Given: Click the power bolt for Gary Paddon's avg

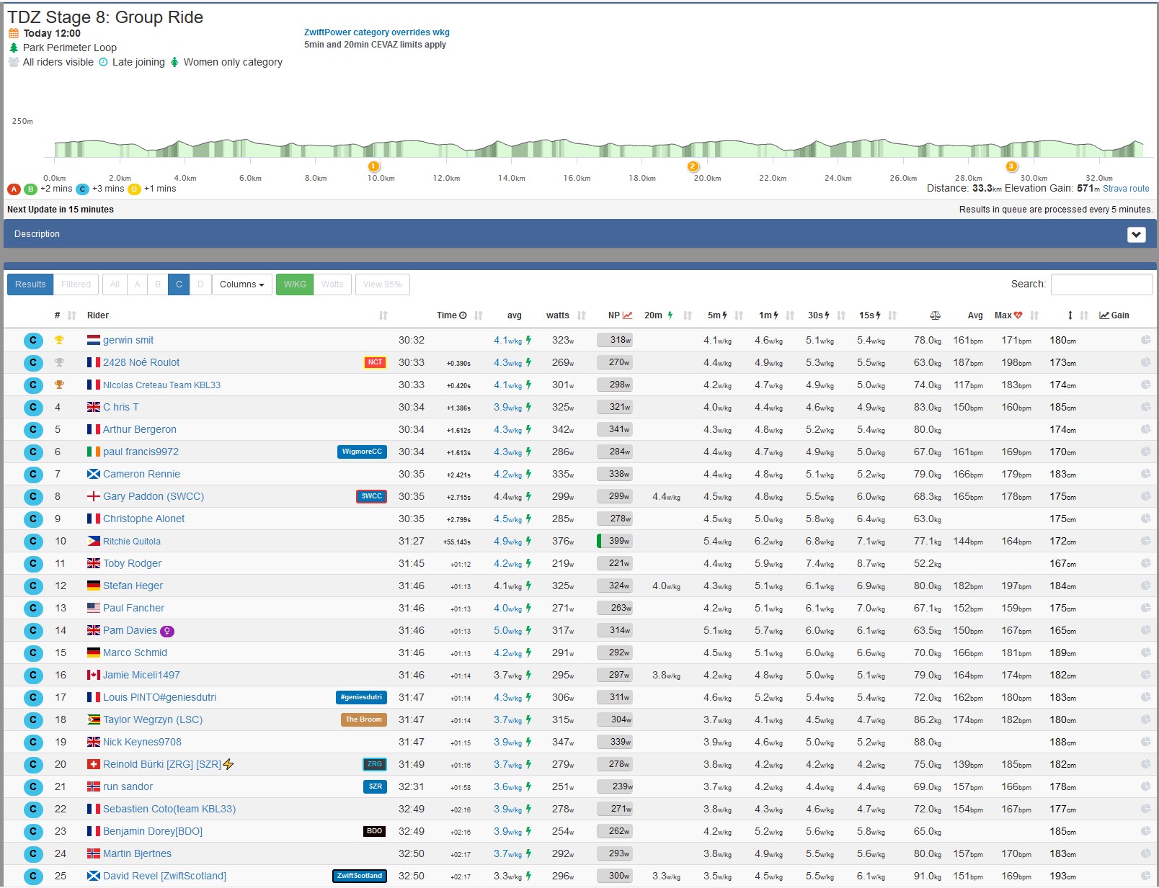Looking at the screenshot, I should click(x=528, y=496).
